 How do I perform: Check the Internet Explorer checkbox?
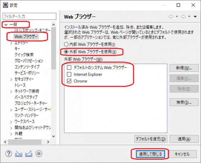click(69, 74)
